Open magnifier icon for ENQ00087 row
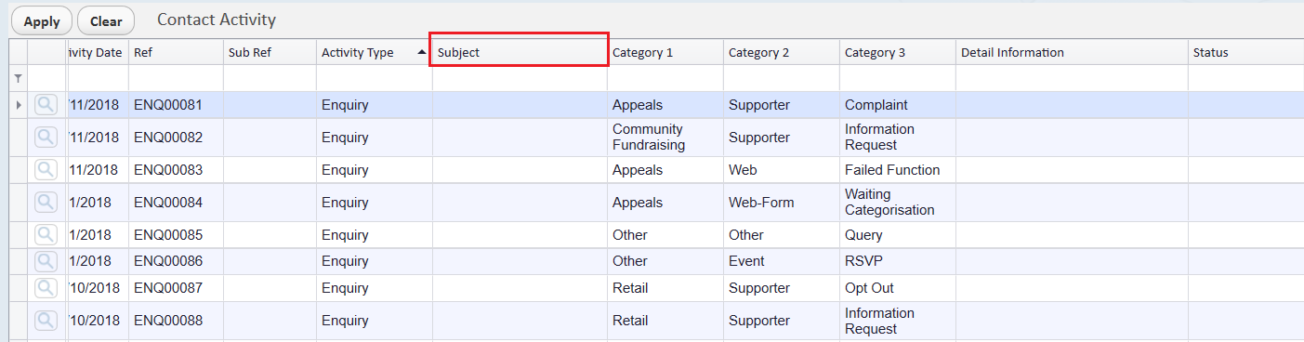Image resolution: width=1304 pixels, height=342 pixels. [x=46, y=288]
